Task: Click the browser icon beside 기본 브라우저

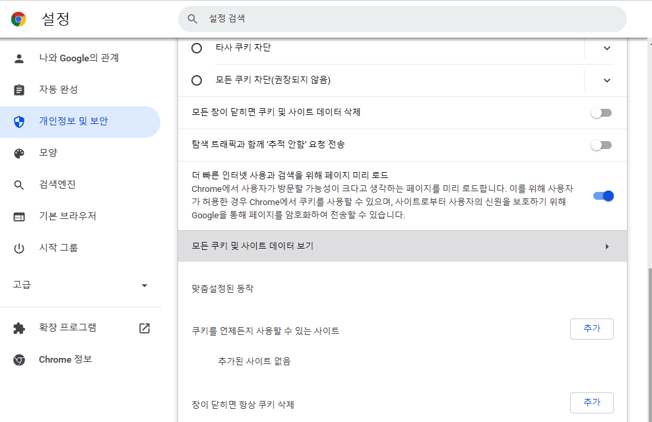Action: 18,216
